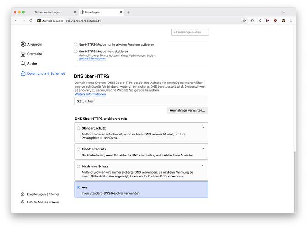
Task: Bookmark this page with the star icon
Action: tap(244, 21)
